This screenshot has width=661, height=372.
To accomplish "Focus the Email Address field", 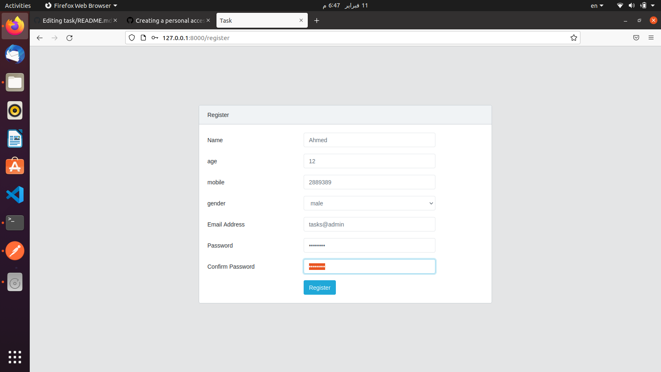I will point(369,224).
